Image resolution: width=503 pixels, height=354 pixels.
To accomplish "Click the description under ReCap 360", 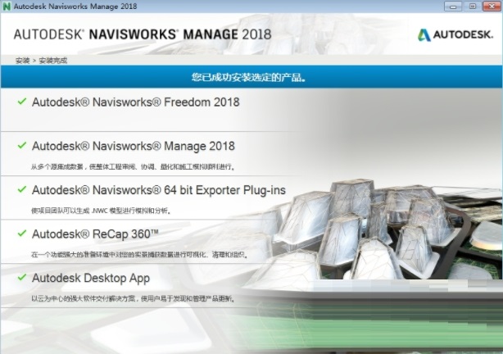I will point(140,255).
